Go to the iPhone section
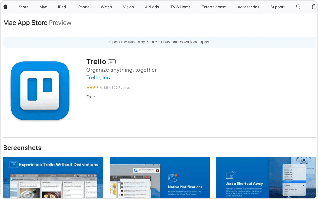This screenshot has height=199, width=318. (x=83, y=7)
